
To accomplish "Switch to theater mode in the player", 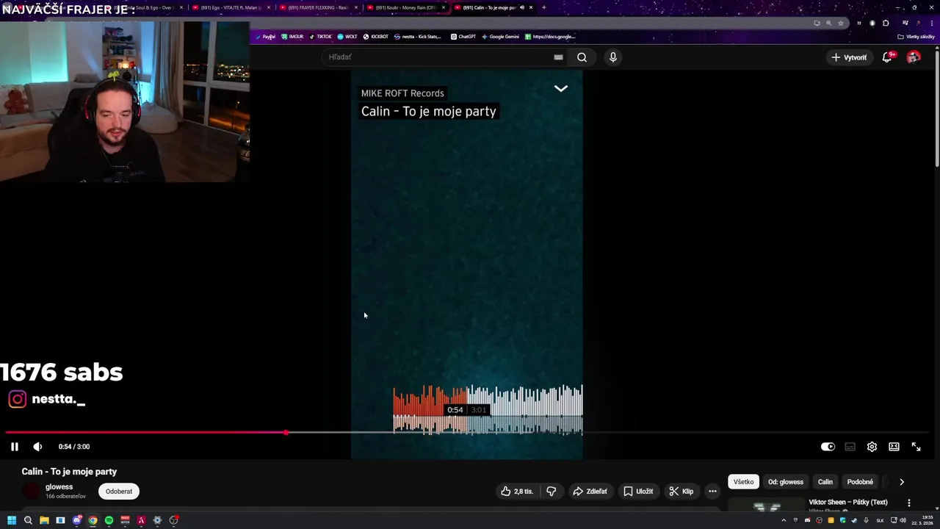I will [894, 447].
